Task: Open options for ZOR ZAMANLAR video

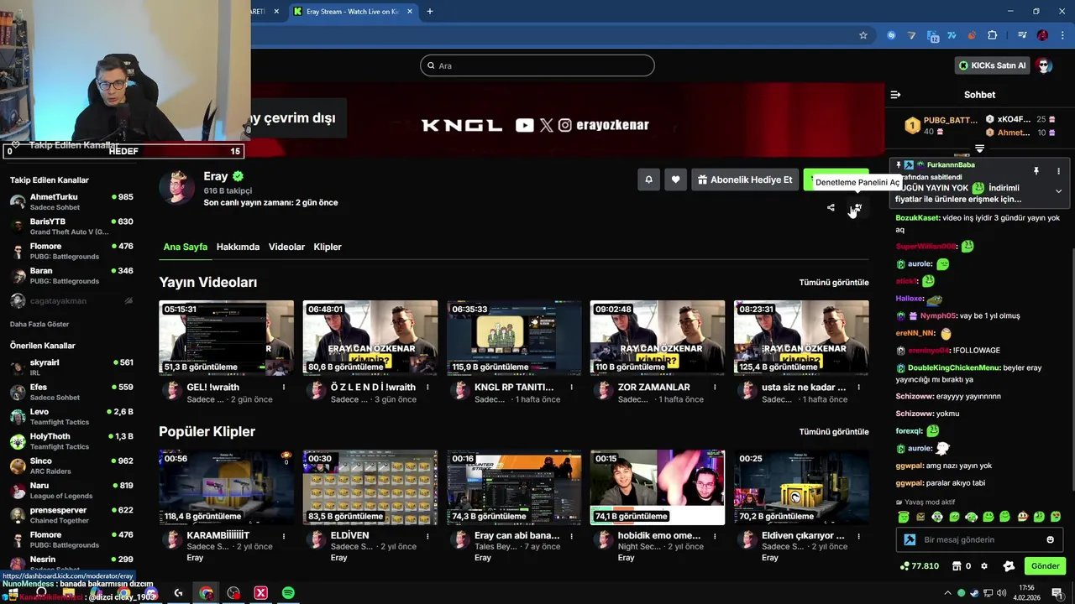Action: click(x=716, y=388)
